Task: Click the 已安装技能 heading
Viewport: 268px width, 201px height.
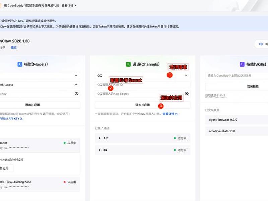Action: (x=212, y=110)
